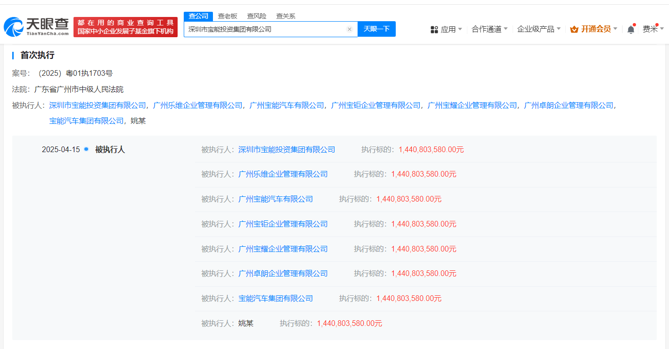Switch to the 查老板 tab
Image resolution: width=669 pixels, height=349 pixels.
228,16
